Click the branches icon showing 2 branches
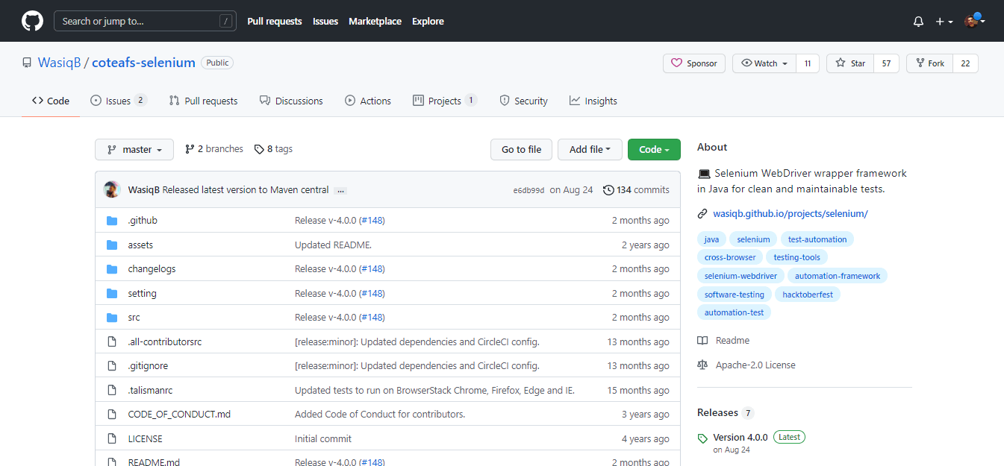The image size is (1004, 466). click(x=190, y=149)
